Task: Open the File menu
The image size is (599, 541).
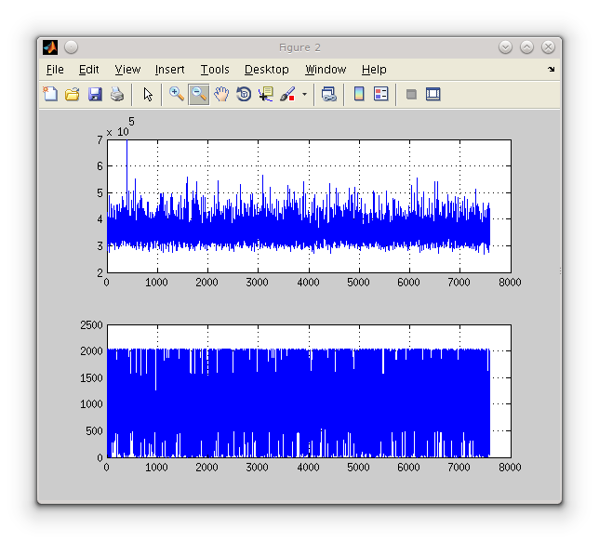Action: pyautogui.click(x=55, y=70)
